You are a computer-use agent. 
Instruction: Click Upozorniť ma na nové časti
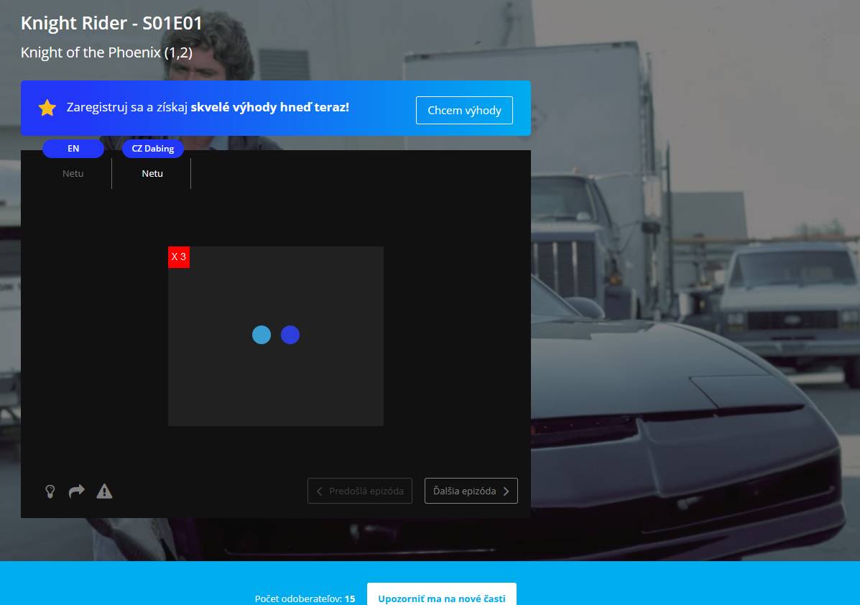[442, 596]
